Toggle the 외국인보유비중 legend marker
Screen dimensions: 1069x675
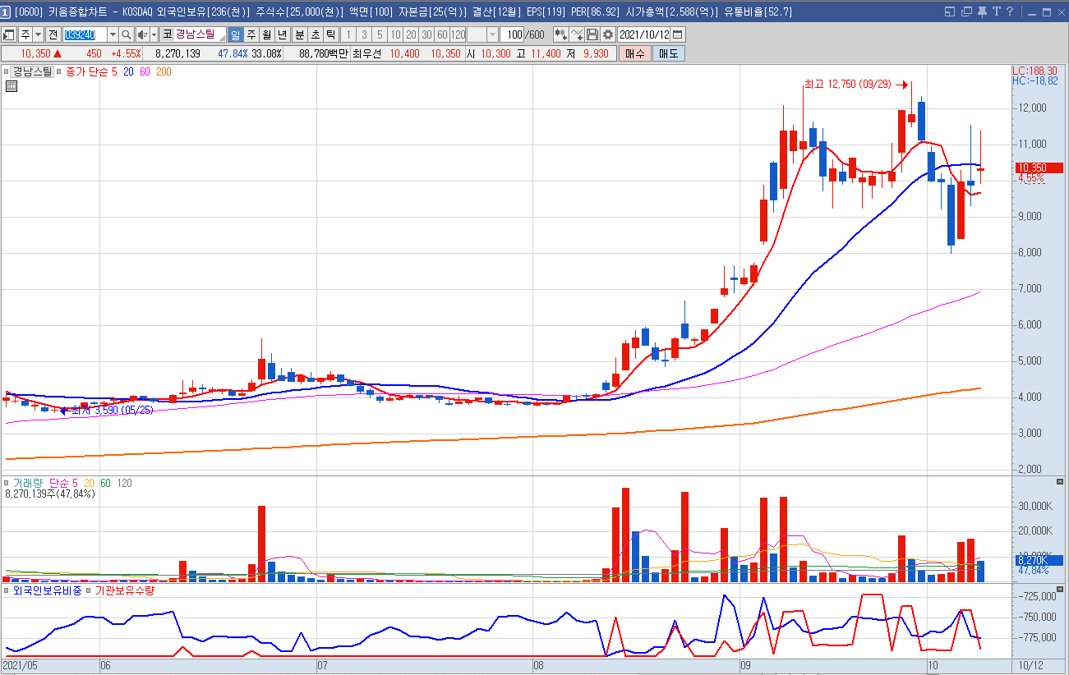(6, 590)
